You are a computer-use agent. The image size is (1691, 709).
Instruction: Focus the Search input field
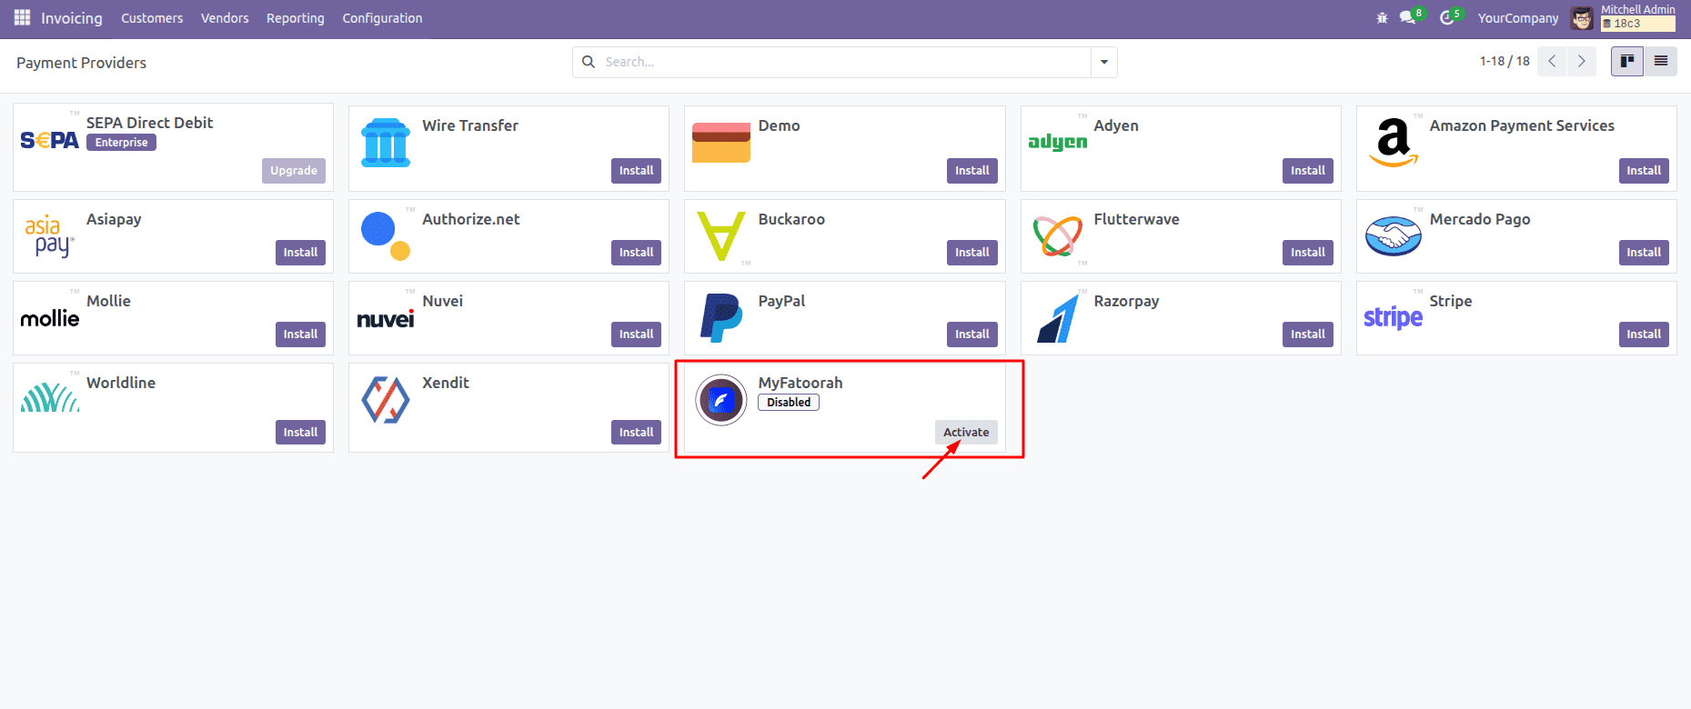tap(846, 62)
